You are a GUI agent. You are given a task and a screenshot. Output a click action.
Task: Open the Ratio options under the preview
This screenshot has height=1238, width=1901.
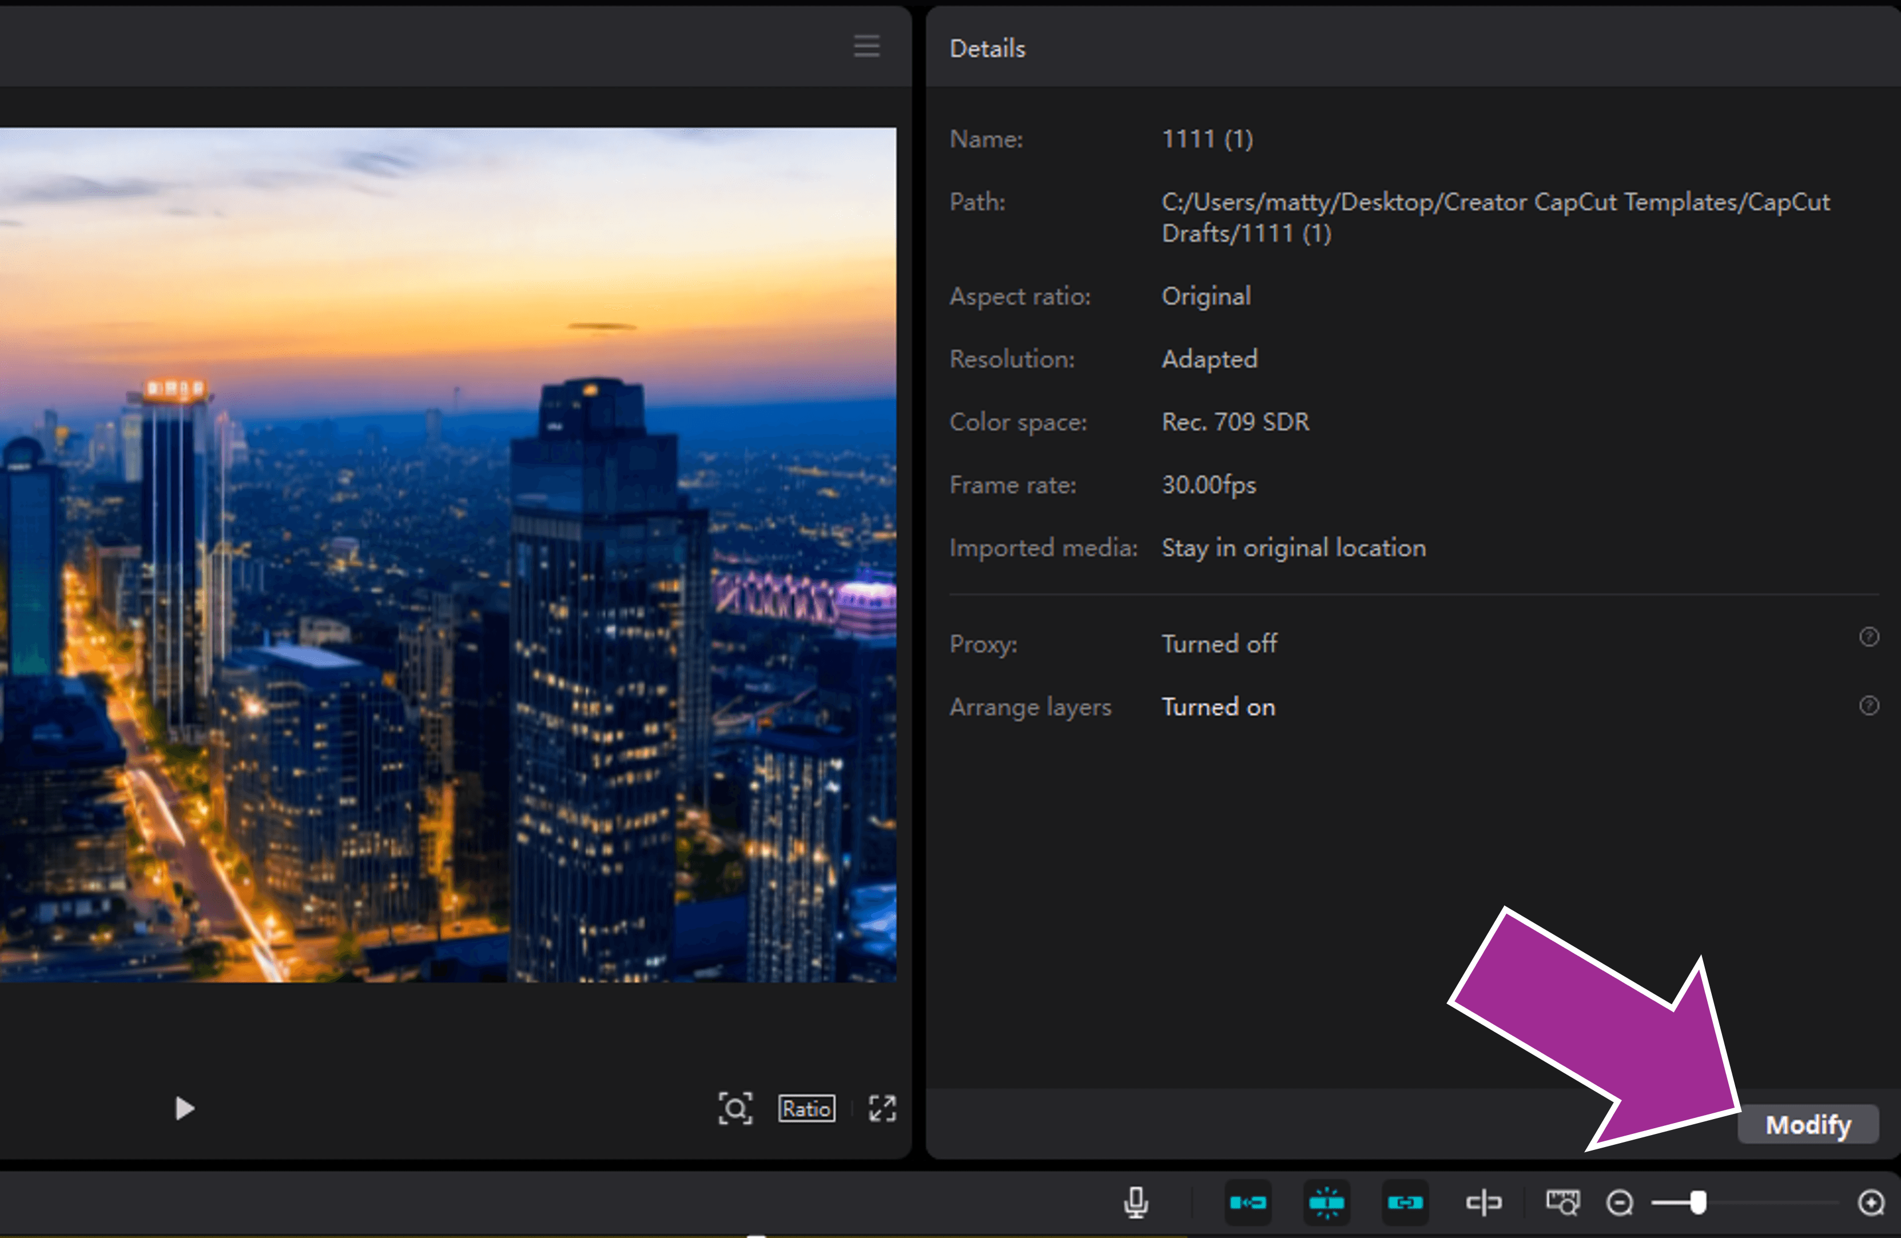[807, 1109]
